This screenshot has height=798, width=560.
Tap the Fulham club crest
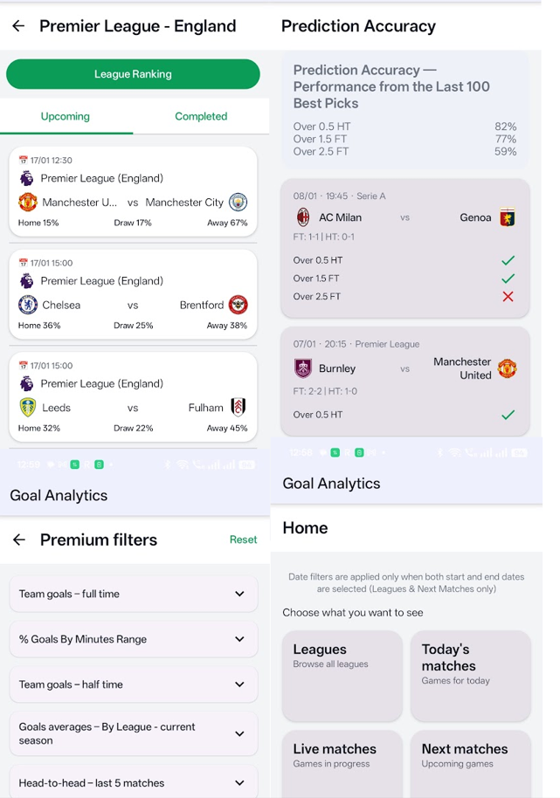[x=238, y=408]
